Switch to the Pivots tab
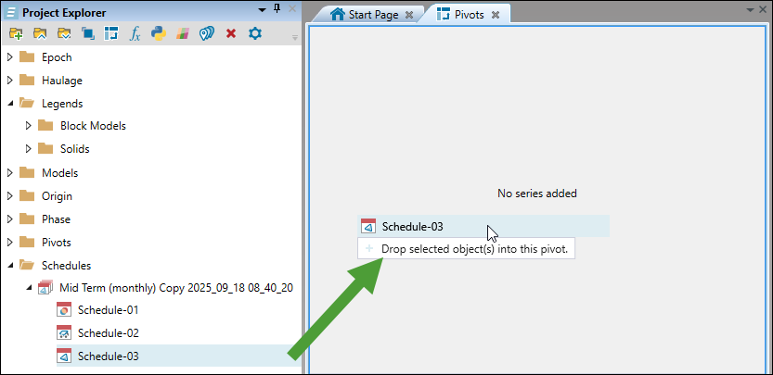Viewport: 773px width, 375px height. pyautogui.click(x=470, y=15)
